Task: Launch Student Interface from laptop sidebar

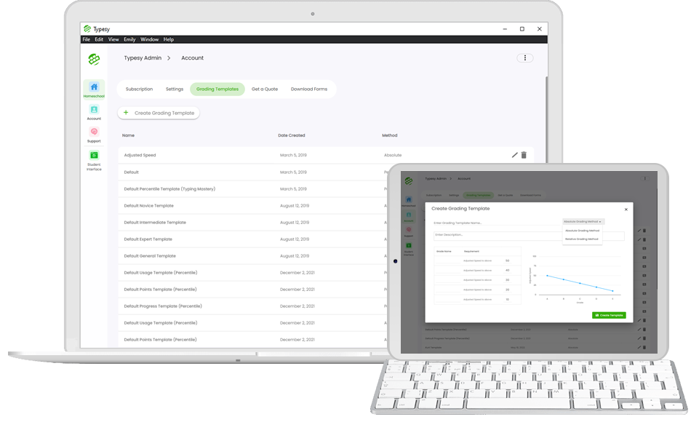Action: pyautogui.click(x=94, y=160)
